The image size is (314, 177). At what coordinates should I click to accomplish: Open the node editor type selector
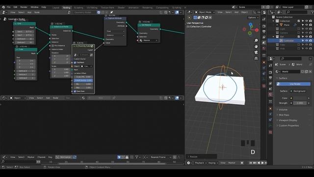pyautogui.click(x=4, y=12)
